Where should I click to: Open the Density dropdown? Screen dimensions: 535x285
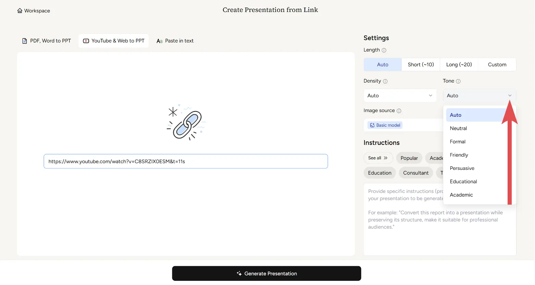400,96
